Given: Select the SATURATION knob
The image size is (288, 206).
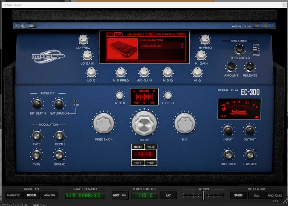Looking at the screenshot, I should 59,104.
